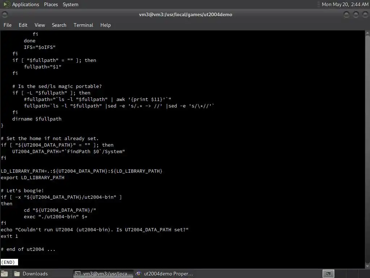Screen dimensions: 370x278
Task: Click the scrollbar down arrow
Action: pyautogui.click(x=367, y=265)
